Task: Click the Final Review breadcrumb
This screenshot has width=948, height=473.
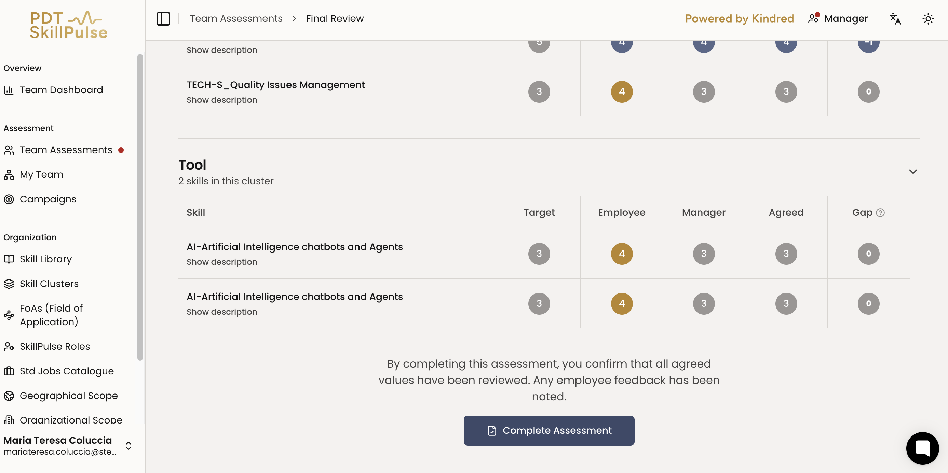Action: (x=335, y=19)
